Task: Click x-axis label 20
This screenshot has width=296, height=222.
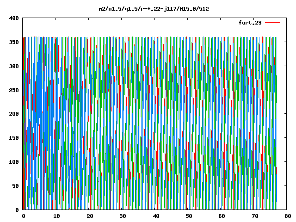Action: click(90, 216)
